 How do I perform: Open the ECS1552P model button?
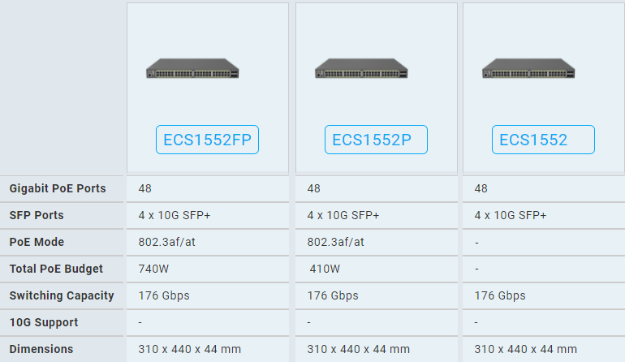[x=376, y=140]
